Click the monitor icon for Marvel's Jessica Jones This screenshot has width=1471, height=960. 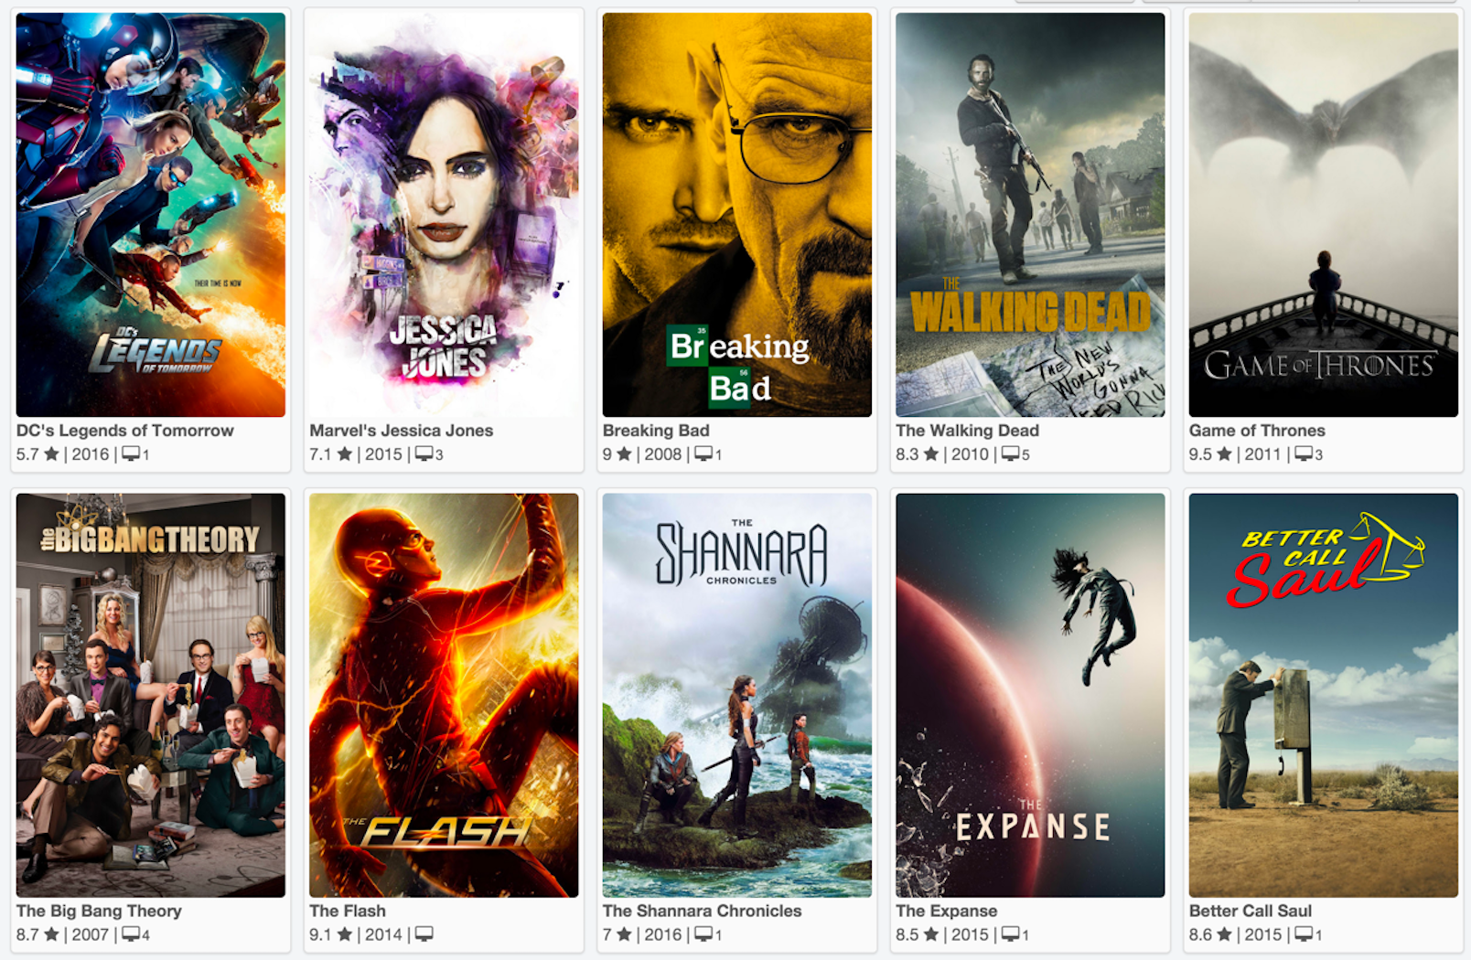424,453
